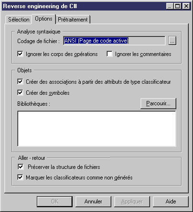193x212 pixels.
Task: Close the Reverse engineering de C# dialog
Action: [186, 6]
